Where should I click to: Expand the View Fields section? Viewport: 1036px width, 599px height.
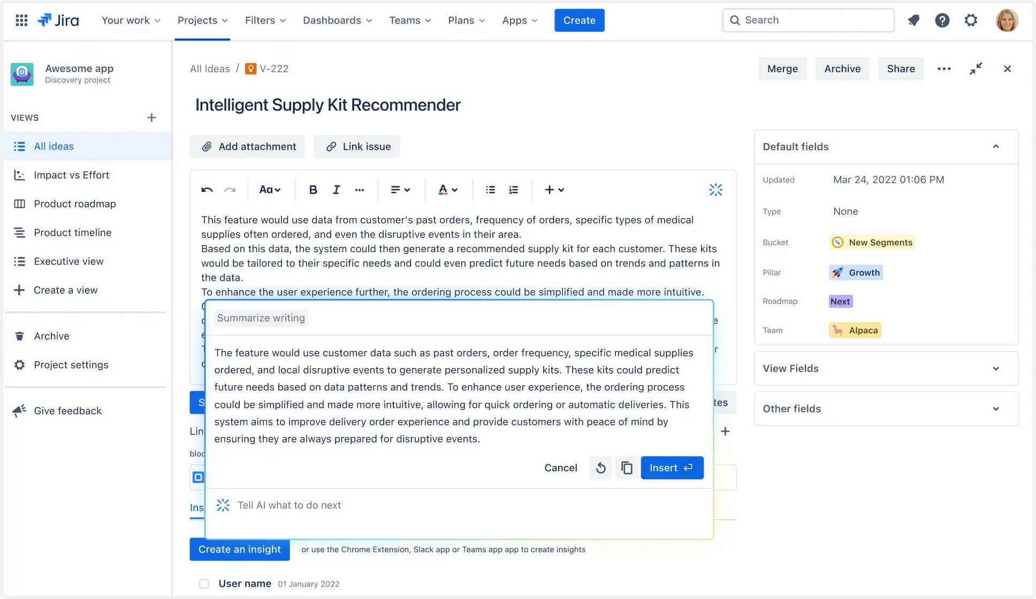point(996,369)
